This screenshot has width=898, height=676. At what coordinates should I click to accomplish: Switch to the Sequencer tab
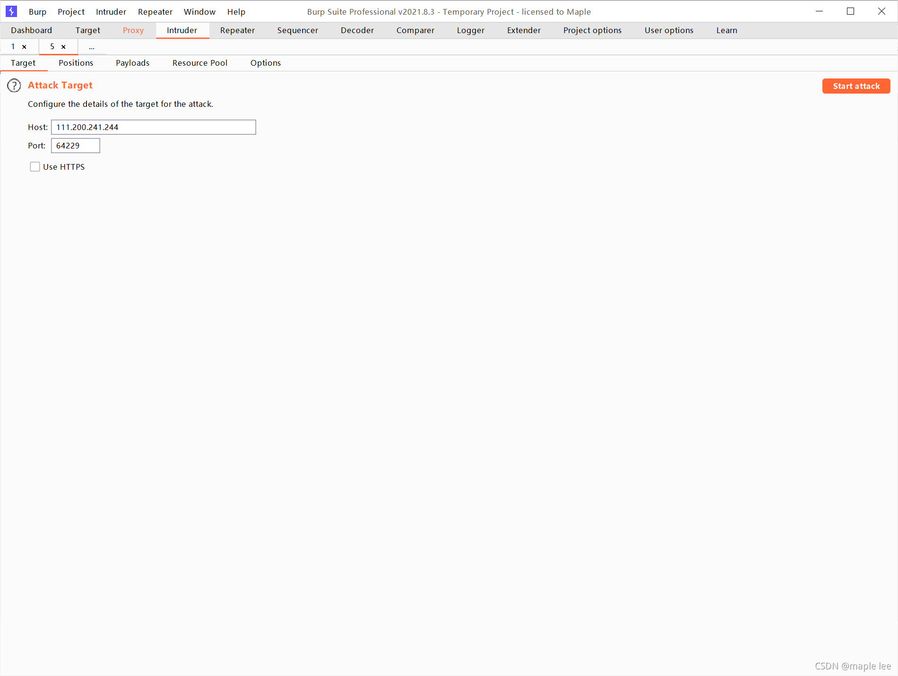298,30
